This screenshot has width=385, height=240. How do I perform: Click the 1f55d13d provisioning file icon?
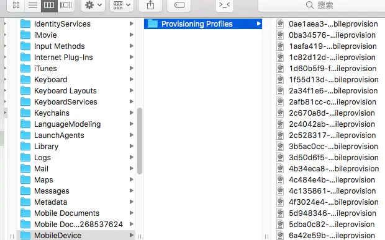pyautogui.click(x=280, y=80)
